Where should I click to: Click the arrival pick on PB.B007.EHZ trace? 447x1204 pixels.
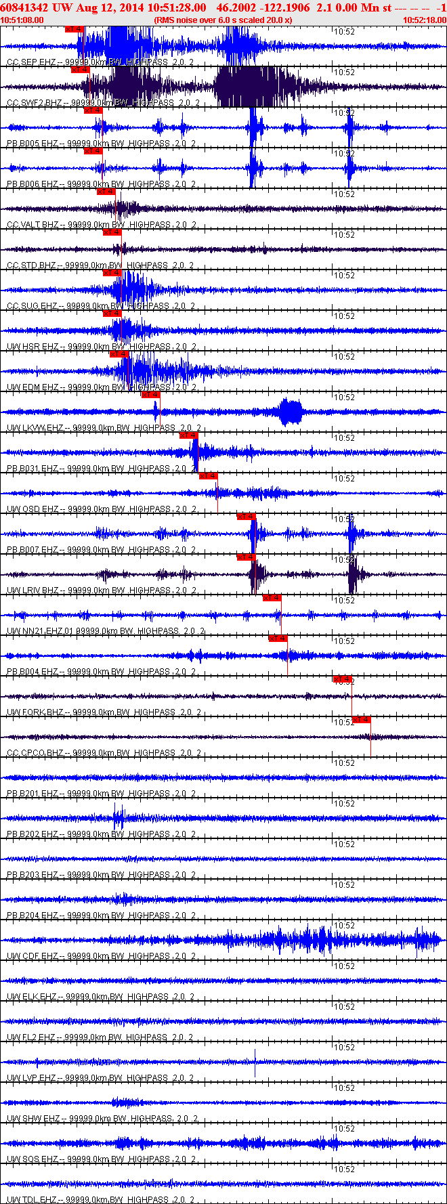(247, 517)
